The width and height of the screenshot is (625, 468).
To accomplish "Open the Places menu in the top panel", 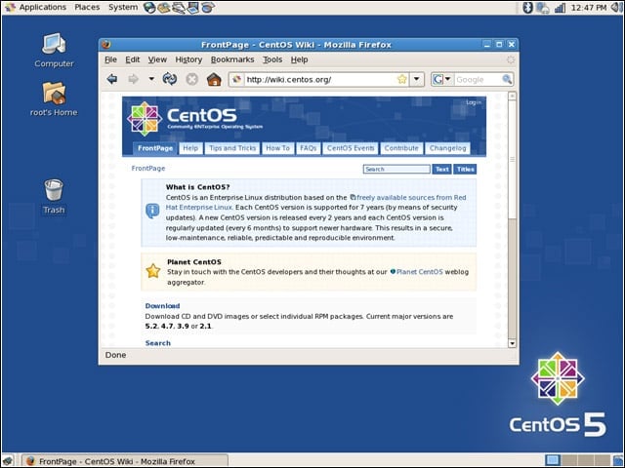I will point(87,7).
